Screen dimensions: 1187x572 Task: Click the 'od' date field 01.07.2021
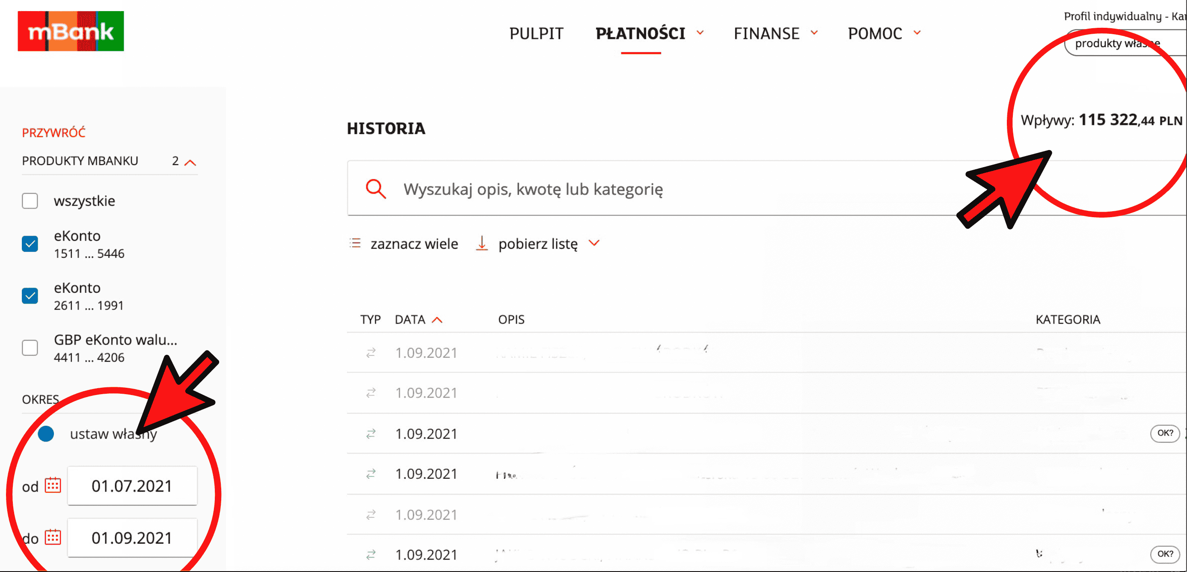[x=132, y=486]
